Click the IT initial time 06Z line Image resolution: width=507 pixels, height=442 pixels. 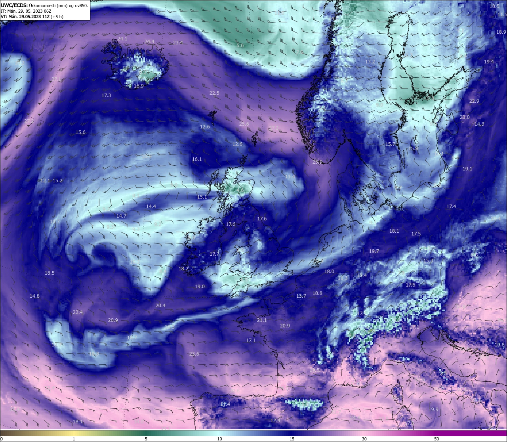[26, 11]
